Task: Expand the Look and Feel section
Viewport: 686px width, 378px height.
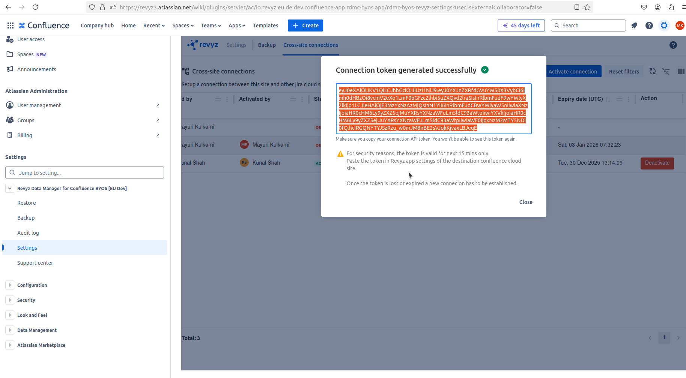Action: click(10, 315)
